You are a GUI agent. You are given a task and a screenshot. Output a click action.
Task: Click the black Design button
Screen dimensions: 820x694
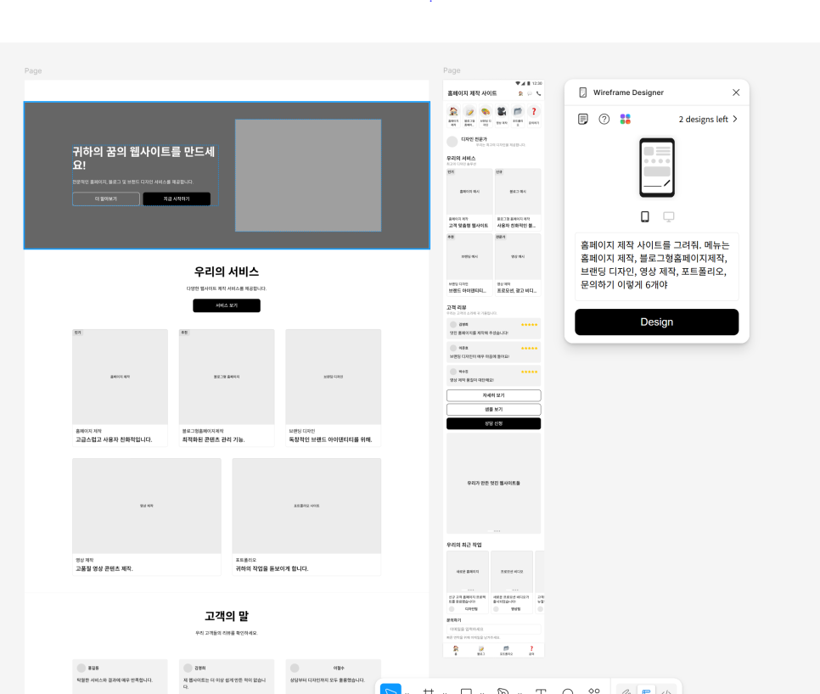pyautogui.click(x=656, y=322)
